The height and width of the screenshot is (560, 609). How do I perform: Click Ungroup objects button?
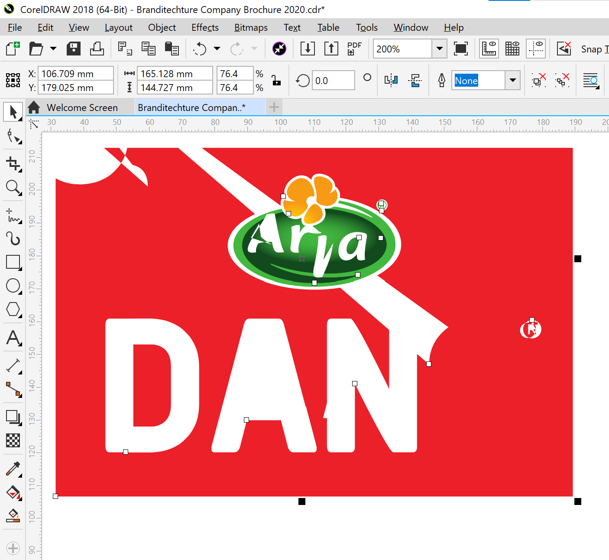coord(538,80)
